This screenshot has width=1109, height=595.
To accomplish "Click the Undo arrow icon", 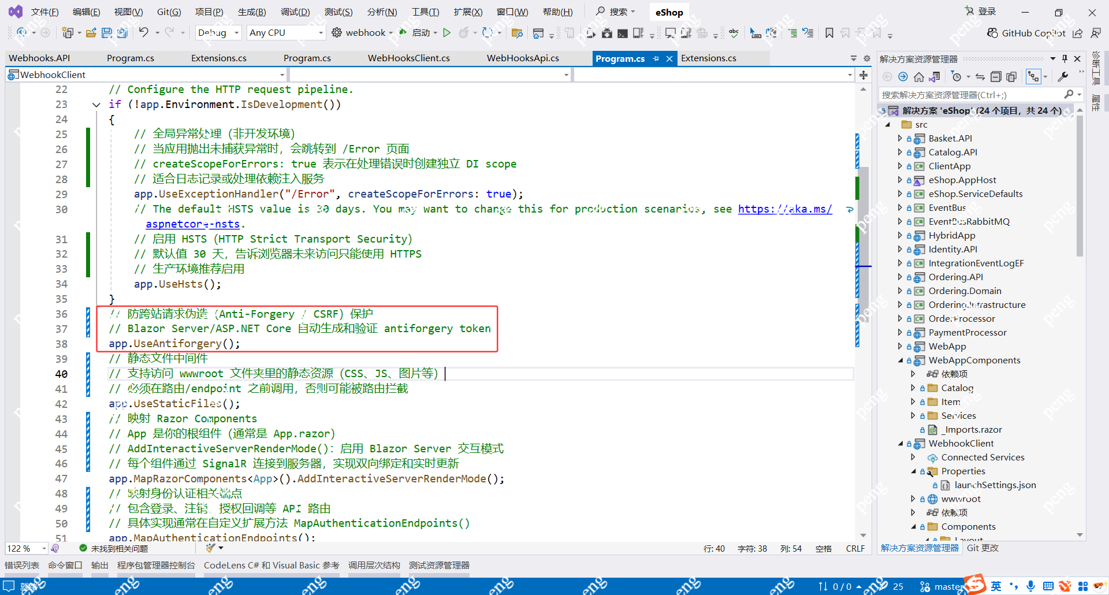I will coord(143,32).
